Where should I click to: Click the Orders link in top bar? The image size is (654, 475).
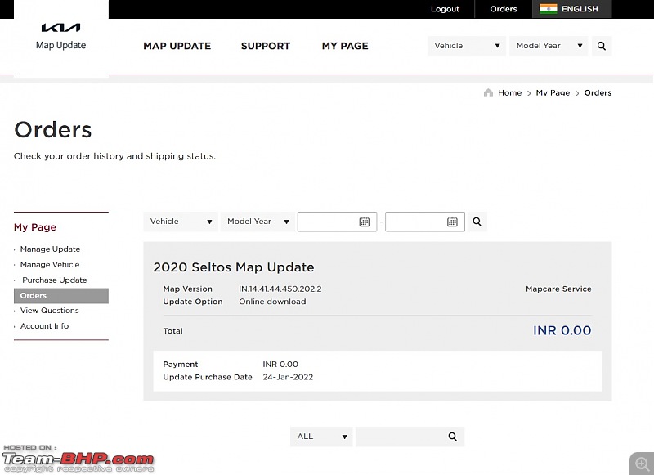point(504,9)
